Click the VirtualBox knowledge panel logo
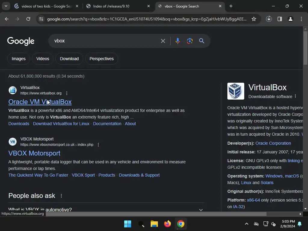 tap(236, 91)
